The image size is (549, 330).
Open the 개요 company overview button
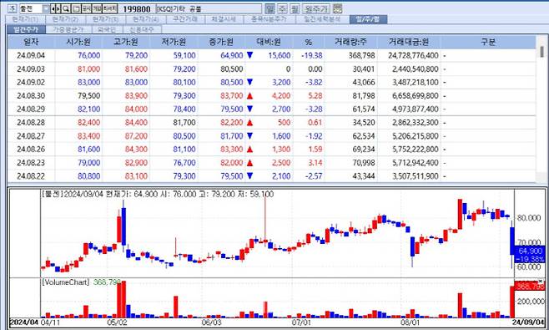tap(97, 8)
